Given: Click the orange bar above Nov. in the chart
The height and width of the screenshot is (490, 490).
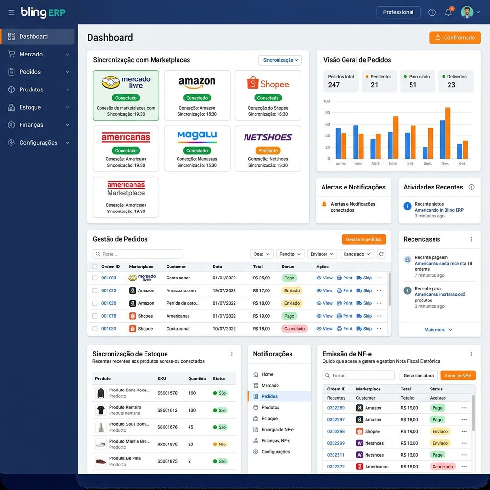Looking at the screenshot, I should point(448,133).
